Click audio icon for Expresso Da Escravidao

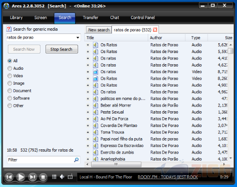(96, 146)
